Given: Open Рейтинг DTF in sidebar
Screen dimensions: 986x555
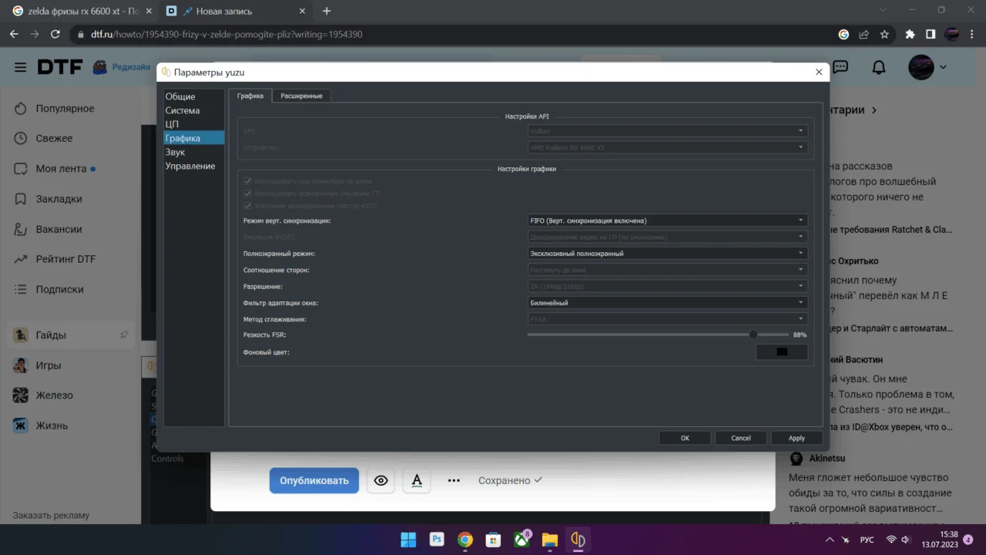Looking at the screenshot, I should click(65, 259).
